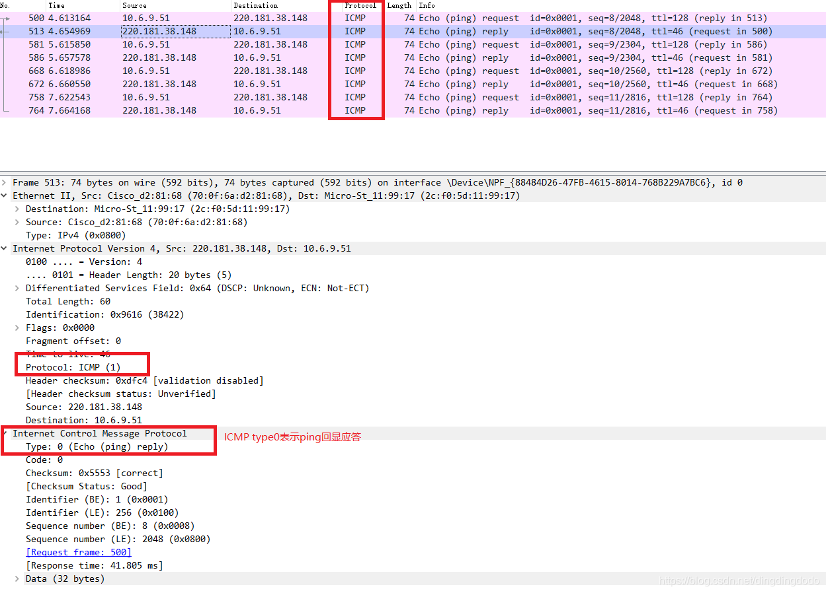Select Type: 0 (Echo (ping) reply) field
This screenshot has width=826, height=593.
97,446
